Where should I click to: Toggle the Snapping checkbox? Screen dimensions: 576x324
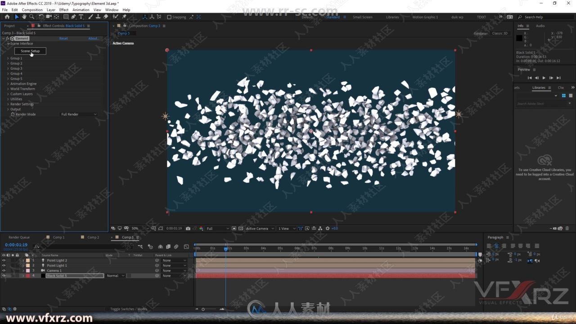(169, 17)
